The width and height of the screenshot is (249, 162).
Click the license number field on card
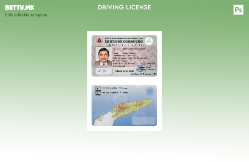tap(129, 49)
